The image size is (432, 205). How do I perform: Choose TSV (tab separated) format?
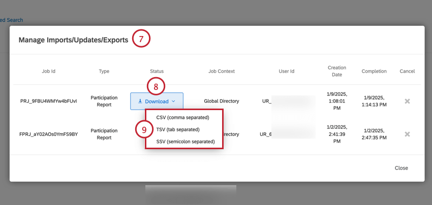pos(178,129)
